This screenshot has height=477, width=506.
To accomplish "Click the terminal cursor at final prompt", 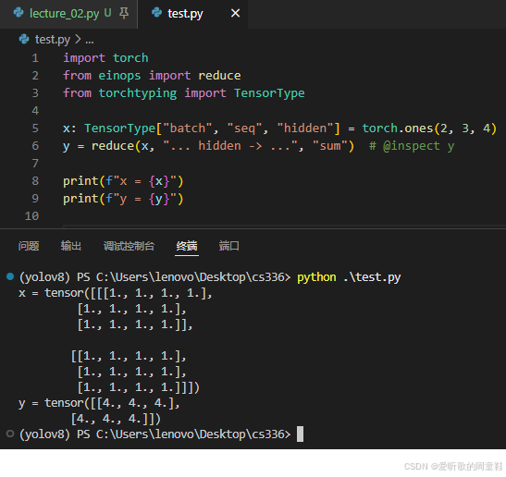I will point(300,434).
